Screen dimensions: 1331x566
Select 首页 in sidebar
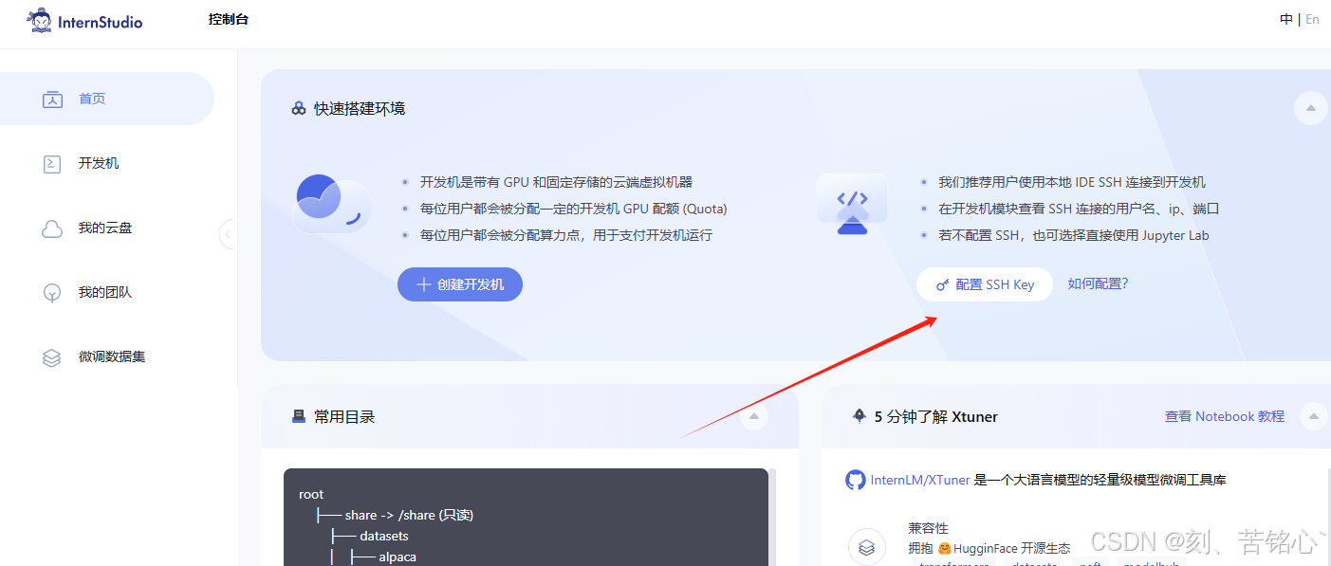click(x=106, y=99)
